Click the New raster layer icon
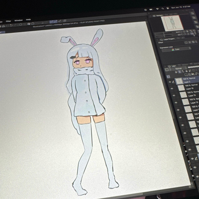The image size is (199, 199). pos(186,75)
